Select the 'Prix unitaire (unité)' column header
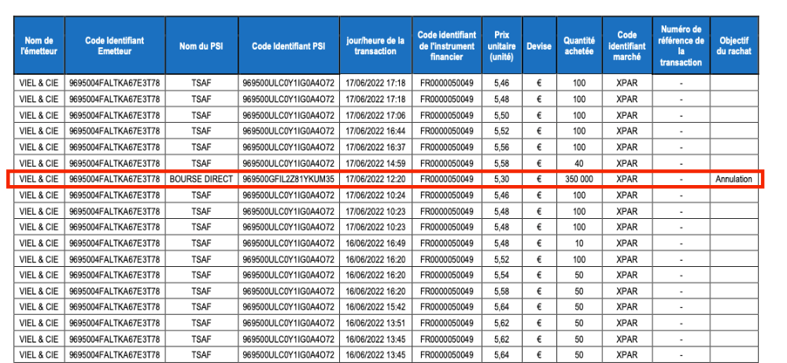This screenshot has width=787, height=363. [501, 46]
